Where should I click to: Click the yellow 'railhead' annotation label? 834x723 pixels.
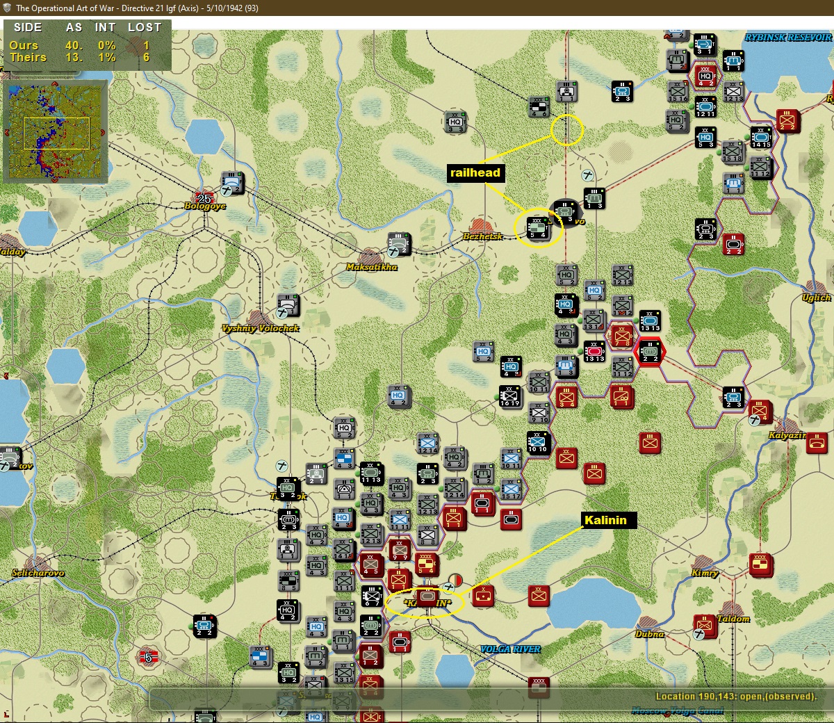click(x=475, y=173)
